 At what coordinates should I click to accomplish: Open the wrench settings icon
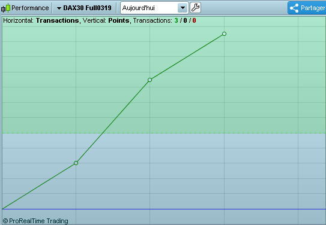(x=196, y=8)
